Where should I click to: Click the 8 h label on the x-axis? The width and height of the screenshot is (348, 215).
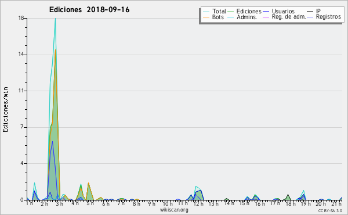pyautogui.click(x=136, y=203)
